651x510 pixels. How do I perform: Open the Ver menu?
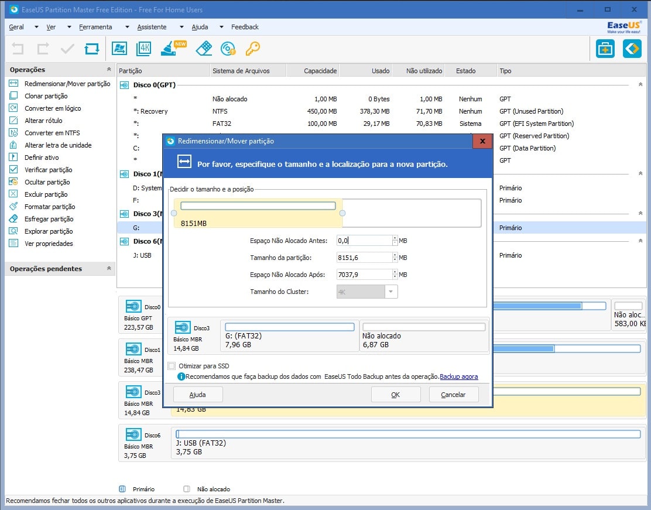pos(51,27)
